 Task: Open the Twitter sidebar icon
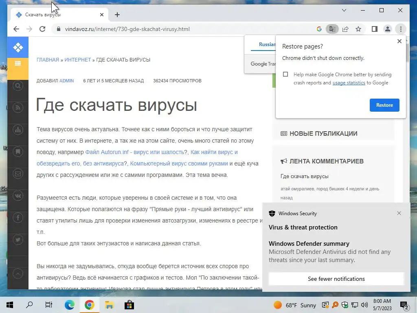(x=18, y=240)
